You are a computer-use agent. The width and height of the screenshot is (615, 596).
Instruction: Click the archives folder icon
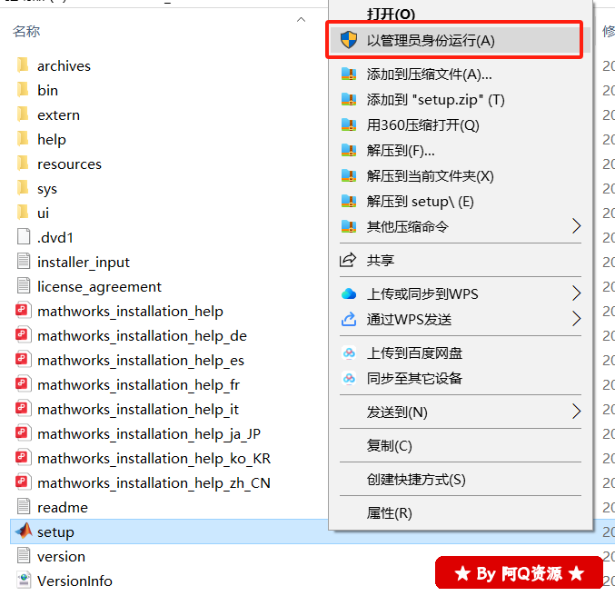coord(24,65)
